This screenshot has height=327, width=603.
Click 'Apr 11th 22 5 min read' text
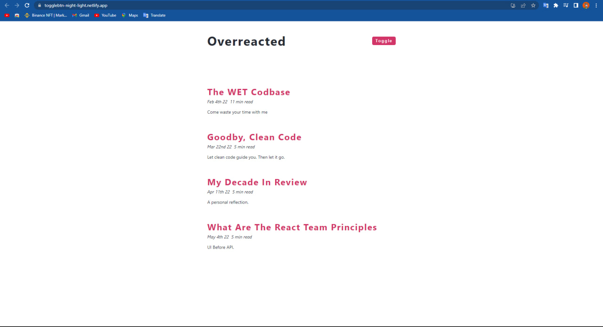[x=230, y=192]
